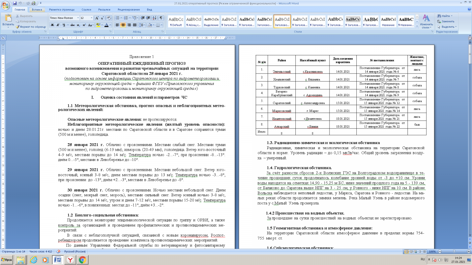Toggle subscript (x₂) formatting
This screenshot has height=265, width=472.
point(77,25)
